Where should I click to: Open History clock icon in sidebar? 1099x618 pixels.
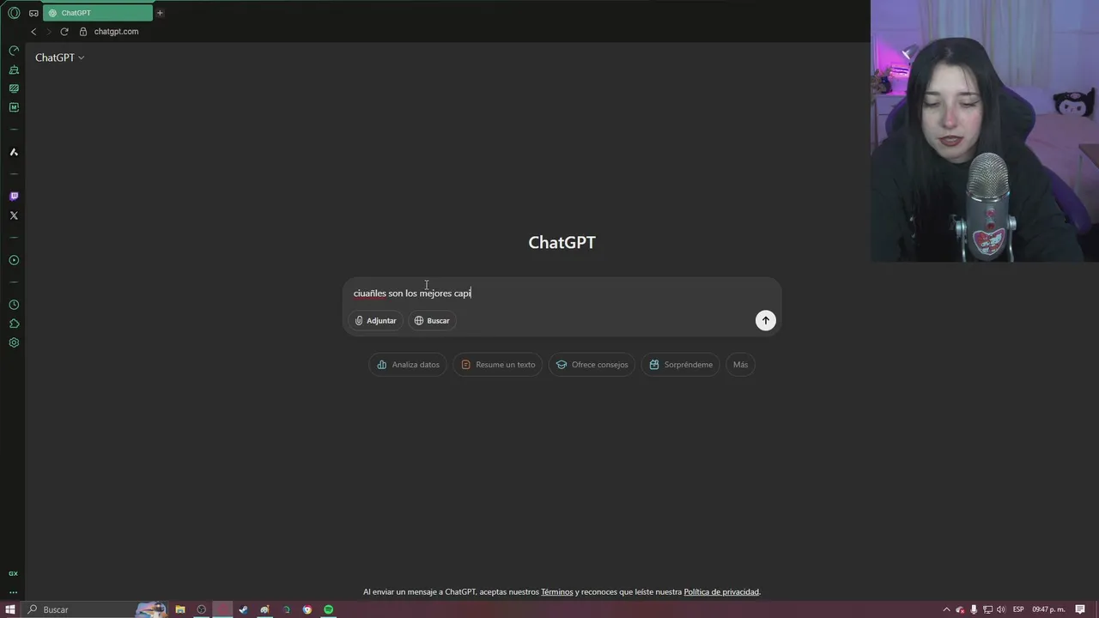(x=14, y=305)
